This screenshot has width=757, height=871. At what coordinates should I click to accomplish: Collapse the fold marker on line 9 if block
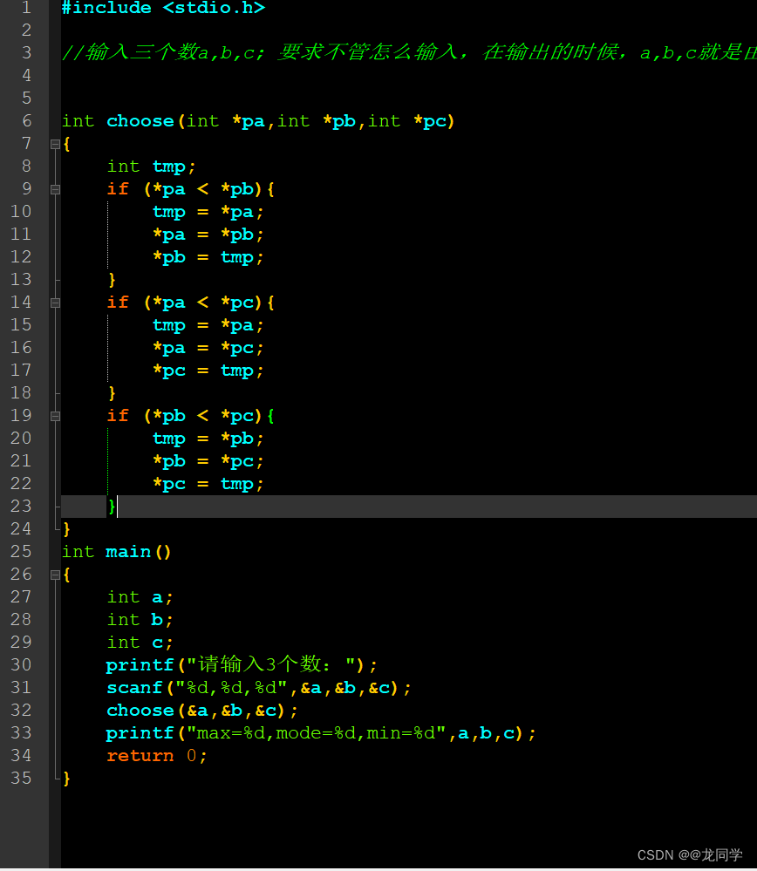tap(55, 190)
